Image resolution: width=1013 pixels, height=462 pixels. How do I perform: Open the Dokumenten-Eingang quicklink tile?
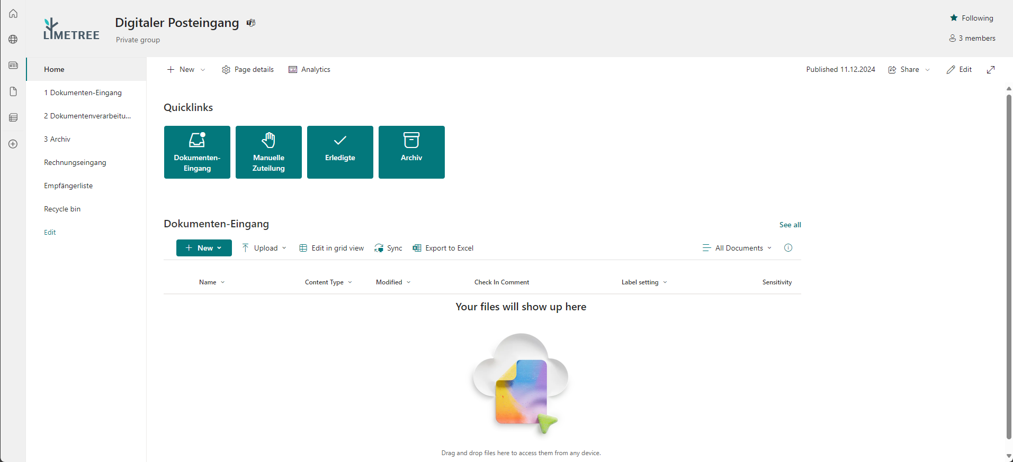point(197,152)
